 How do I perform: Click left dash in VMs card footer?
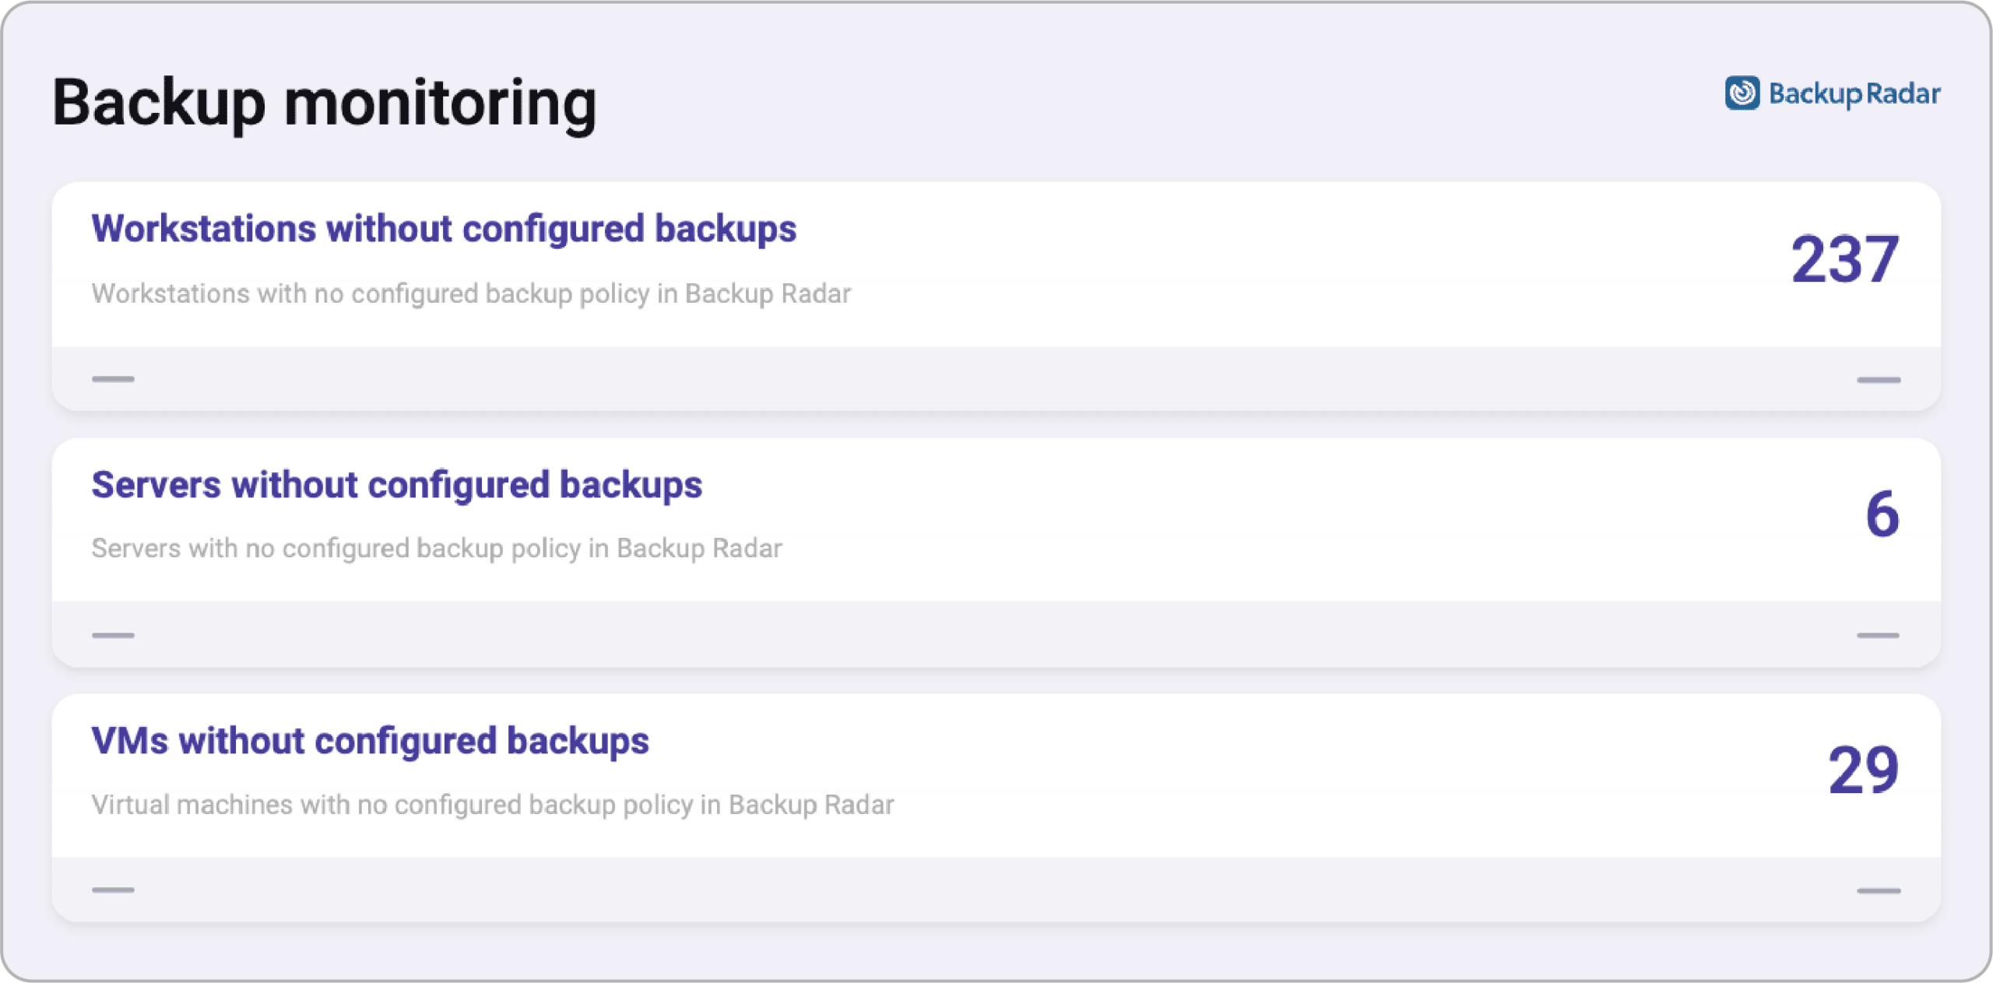tap(113, 890)
